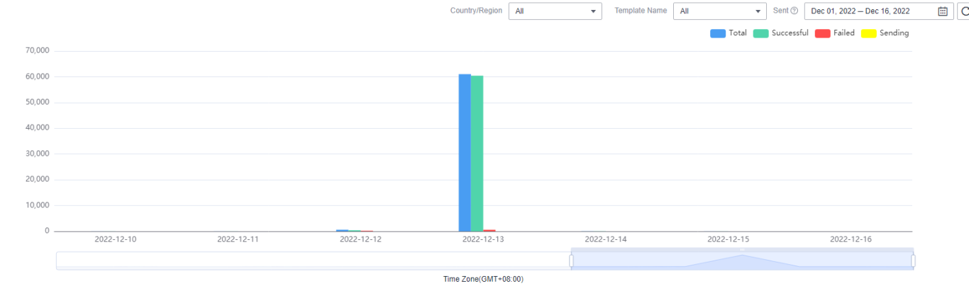The image size is (969, 286).
Task: Click the right handle of zoom slider
Action: click(913, 261)
